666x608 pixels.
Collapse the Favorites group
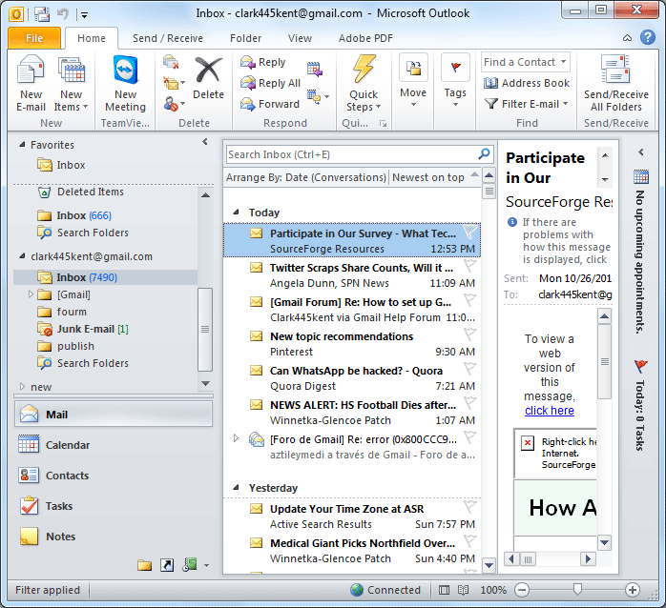22,145
